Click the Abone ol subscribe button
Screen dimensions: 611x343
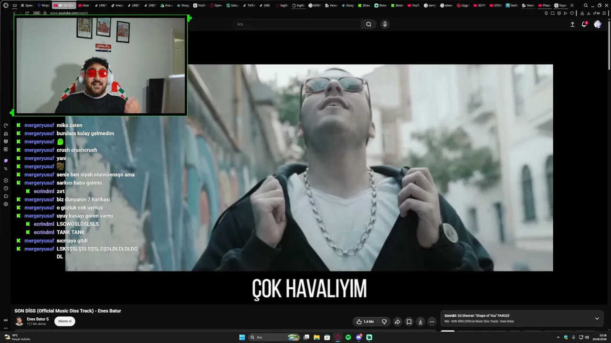click(65, 321)
